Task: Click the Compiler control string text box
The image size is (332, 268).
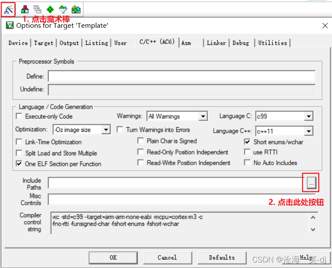Action: [x=184, y=223]
